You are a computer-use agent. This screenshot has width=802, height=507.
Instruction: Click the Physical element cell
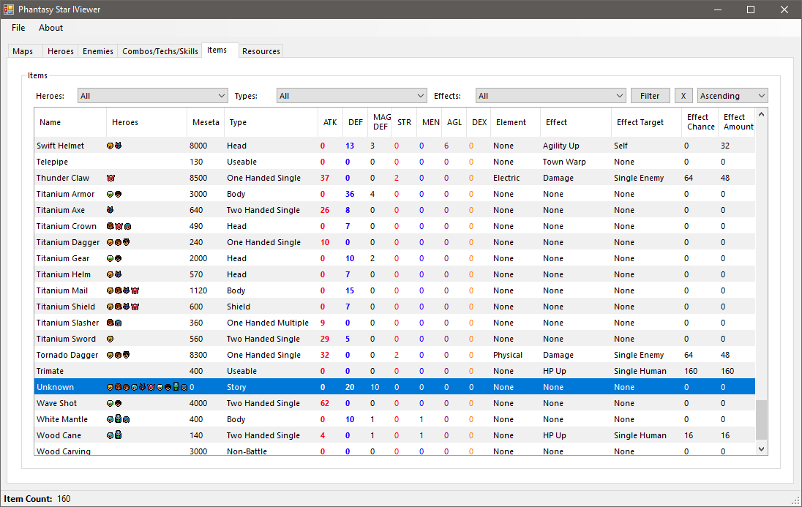pyautogui.click(x=508, y=356)
